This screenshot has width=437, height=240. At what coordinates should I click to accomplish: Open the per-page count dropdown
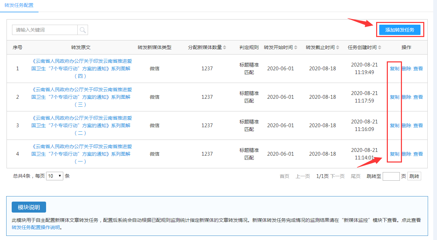55,176
